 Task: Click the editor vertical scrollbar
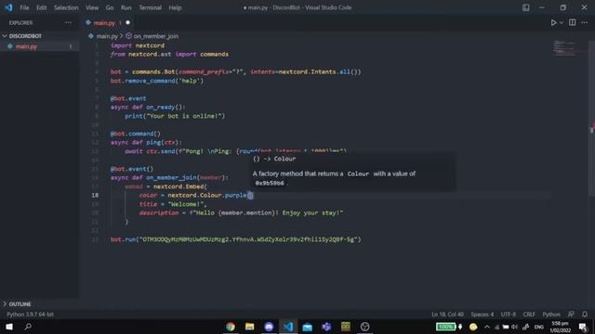click(591, 118)
